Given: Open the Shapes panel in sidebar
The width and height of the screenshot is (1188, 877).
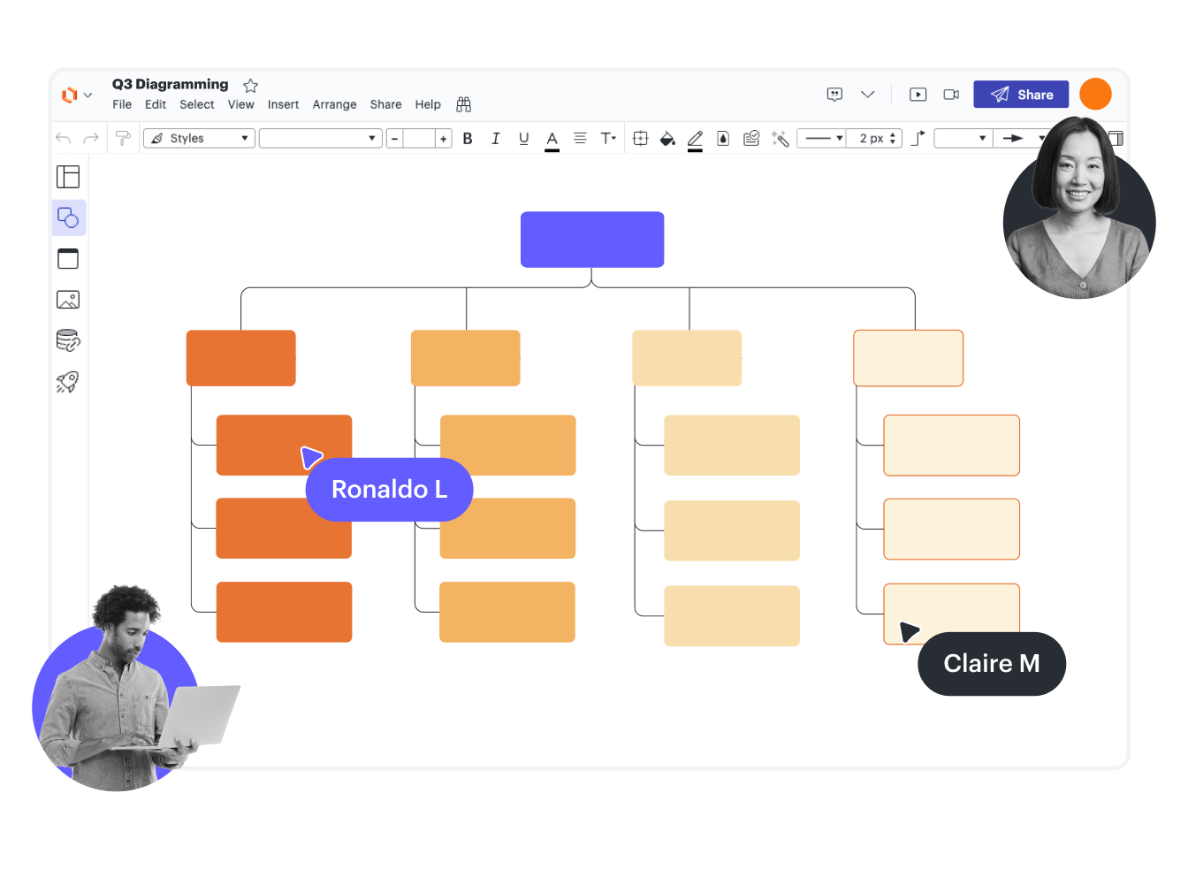Looking at the screenshot, I should [x=68, y=217].
